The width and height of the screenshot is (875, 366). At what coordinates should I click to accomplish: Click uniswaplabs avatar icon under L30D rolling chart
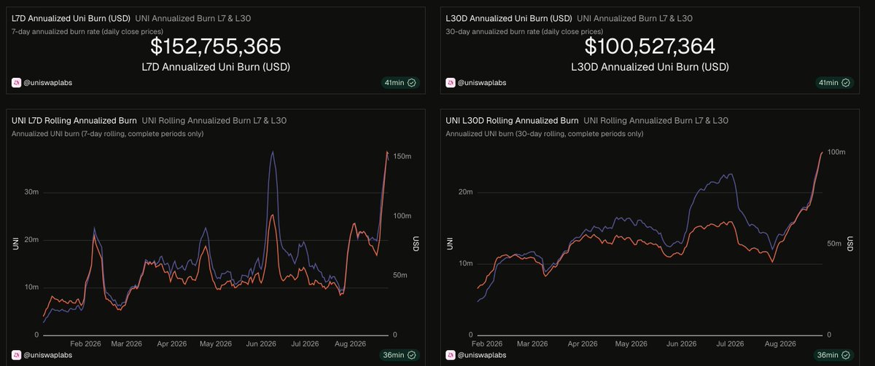[450, 355]
